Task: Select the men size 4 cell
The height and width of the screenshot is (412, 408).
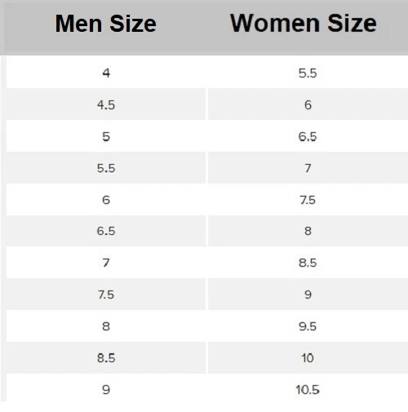Action: click(x=106, y=73)
